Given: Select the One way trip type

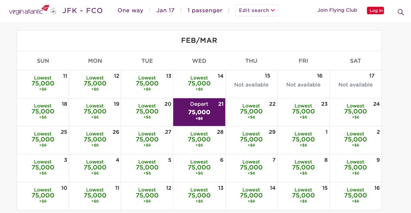Looking at the screenshot, I should pos(130,10).
